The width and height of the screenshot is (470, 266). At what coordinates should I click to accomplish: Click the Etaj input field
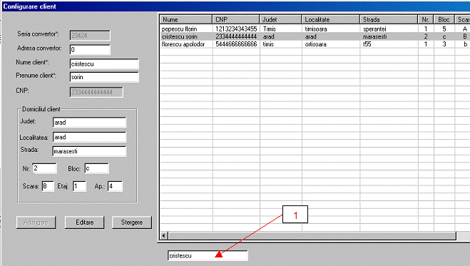pos(79,186)
